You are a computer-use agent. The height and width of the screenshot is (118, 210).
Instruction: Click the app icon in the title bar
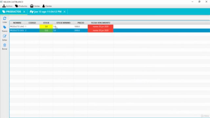click(x=1, y=2)
